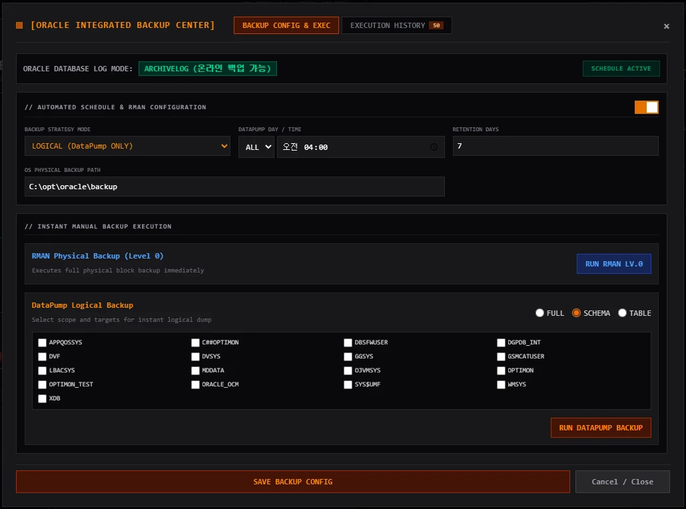Close the backup center dialog with X
The image size is (686, 509).
pyautogui.click(x=666, y=26)
